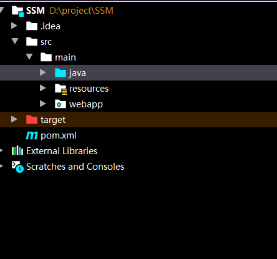Select the pom.xml file label
This screenshot has width=277, height=259.
coord(59,135)
